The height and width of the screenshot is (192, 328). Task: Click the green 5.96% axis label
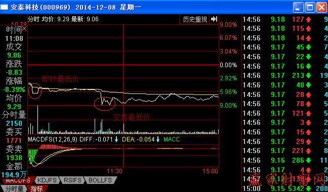pyautogui.click(x=228, y=92)
